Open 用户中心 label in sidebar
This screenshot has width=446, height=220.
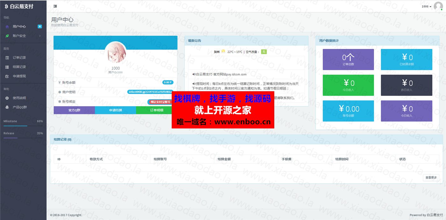click(19, 27)
